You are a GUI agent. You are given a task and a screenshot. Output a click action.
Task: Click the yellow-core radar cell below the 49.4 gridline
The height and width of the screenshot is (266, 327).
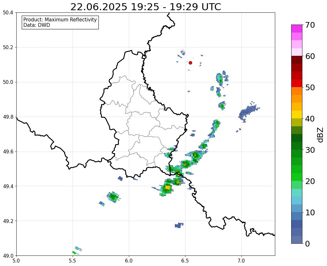(x=167, y=188)
